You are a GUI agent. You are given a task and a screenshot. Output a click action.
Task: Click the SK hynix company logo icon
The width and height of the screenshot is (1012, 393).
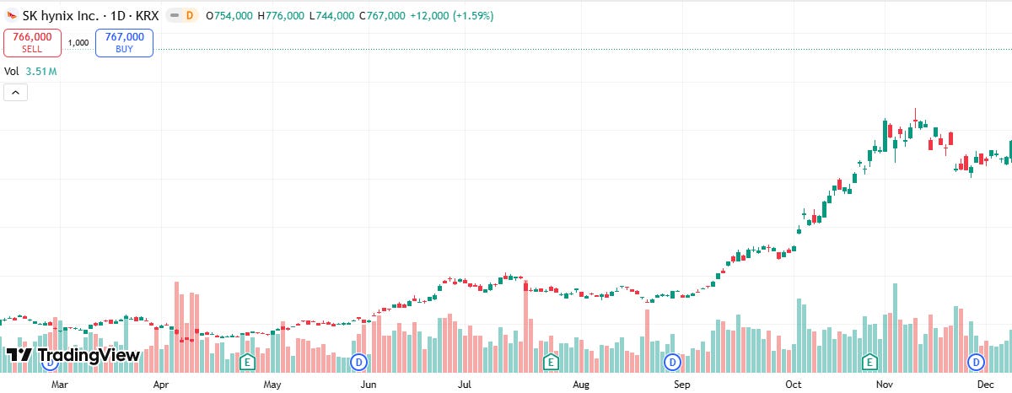[x=12, y=16]
